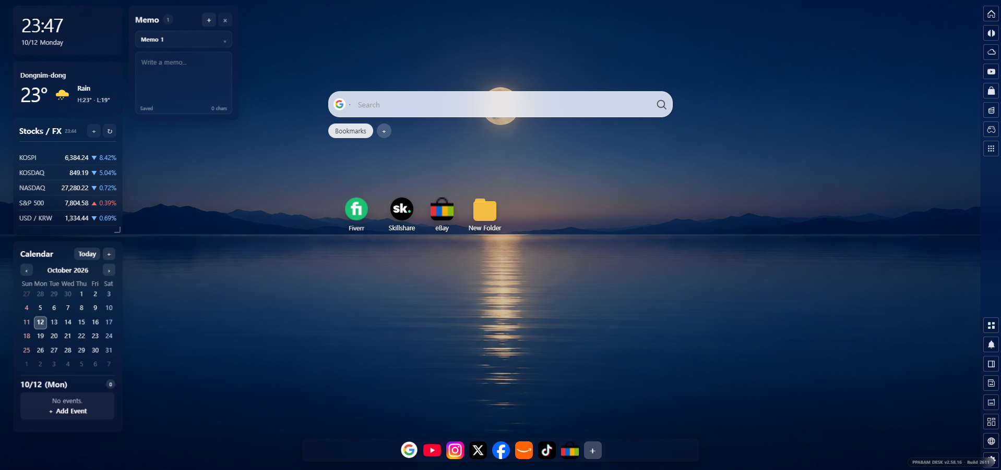Add a new memo with plus button
The image size is (1001, 470).
coord(209,20)
